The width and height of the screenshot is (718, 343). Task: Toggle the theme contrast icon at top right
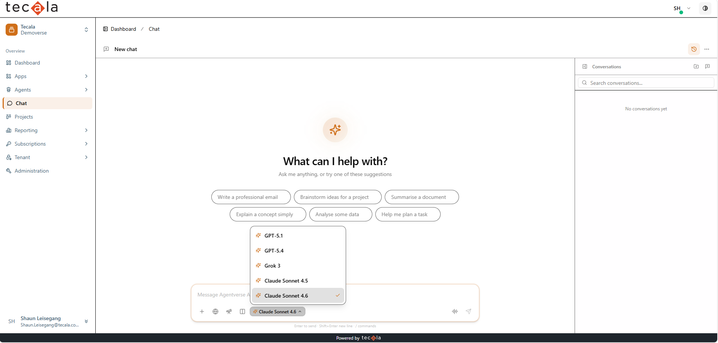tap(705, 8)
